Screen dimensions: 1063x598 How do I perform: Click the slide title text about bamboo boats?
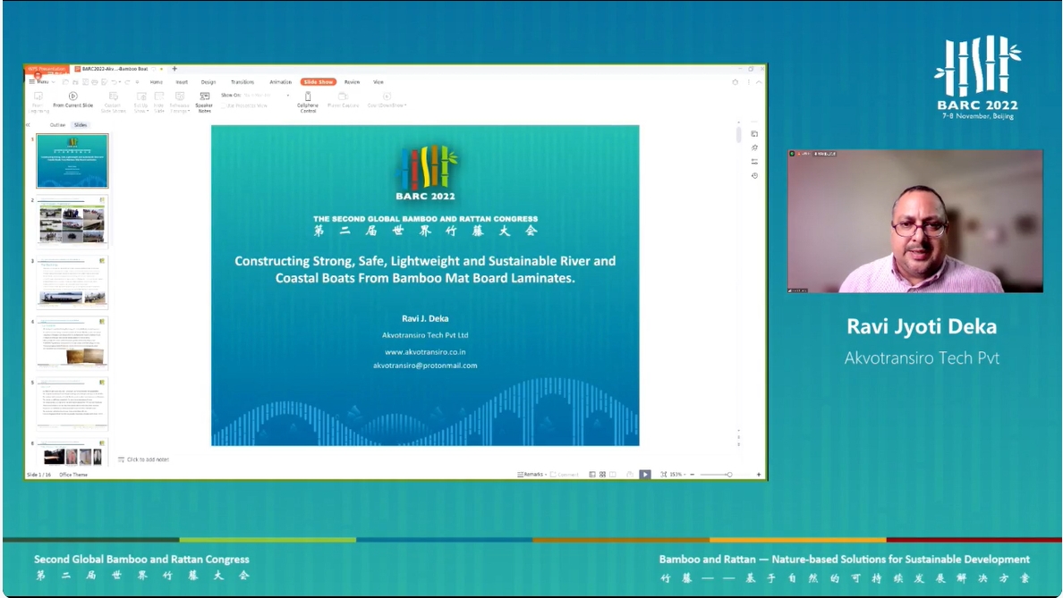point(425,270)
